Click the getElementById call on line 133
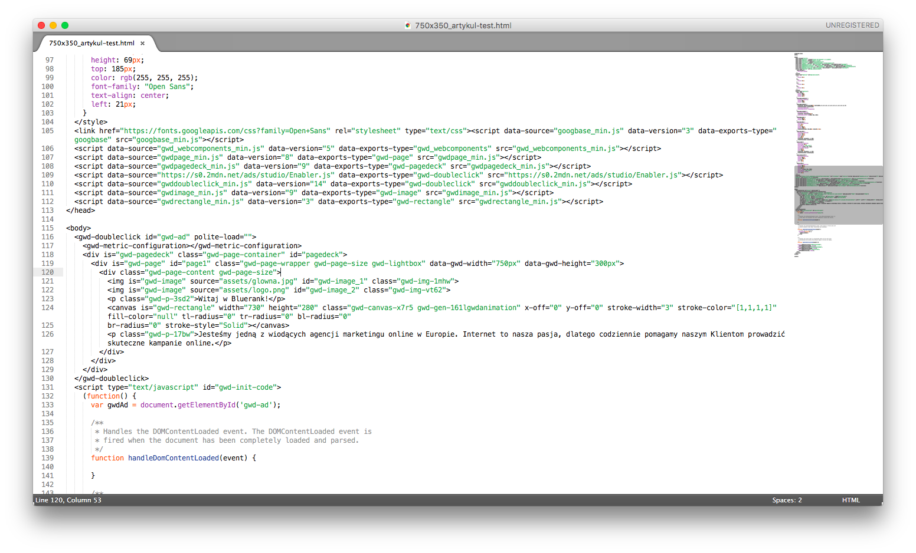The image size is (916, 553). pos(207,405)
